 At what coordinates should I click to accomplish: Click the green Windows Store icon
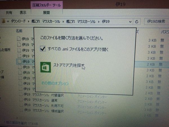(46, 67)
